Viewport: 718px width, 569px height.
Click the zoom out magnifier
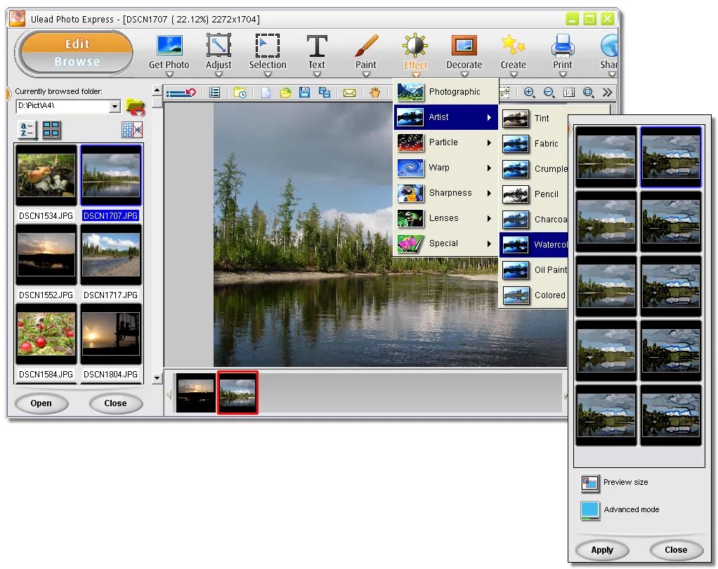549,93
